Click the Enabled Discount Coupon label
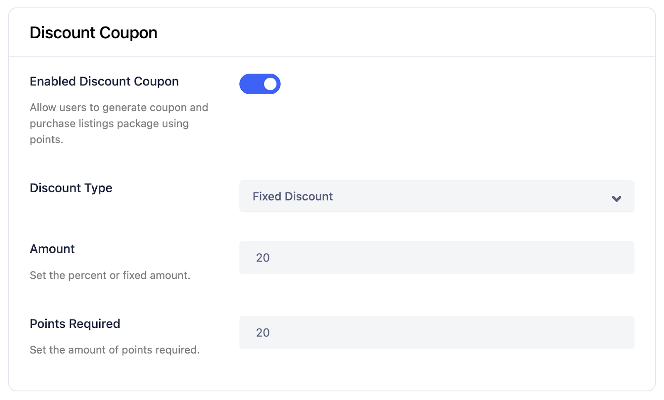This screenshot has width=664, height=400. coord(104,81)
